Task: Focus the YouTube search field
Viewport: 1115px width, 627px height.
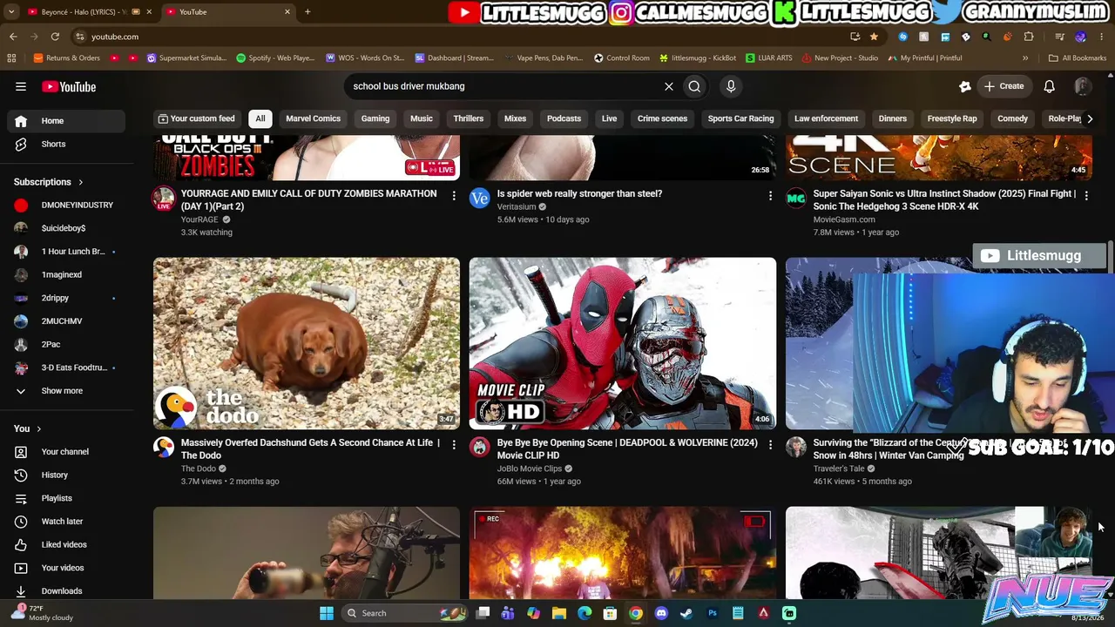Action: tap(503, 86)
